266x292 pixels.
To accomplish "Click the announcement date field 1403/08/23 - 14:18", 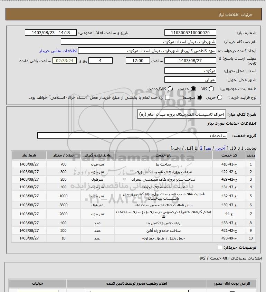I will coord(51,32).
